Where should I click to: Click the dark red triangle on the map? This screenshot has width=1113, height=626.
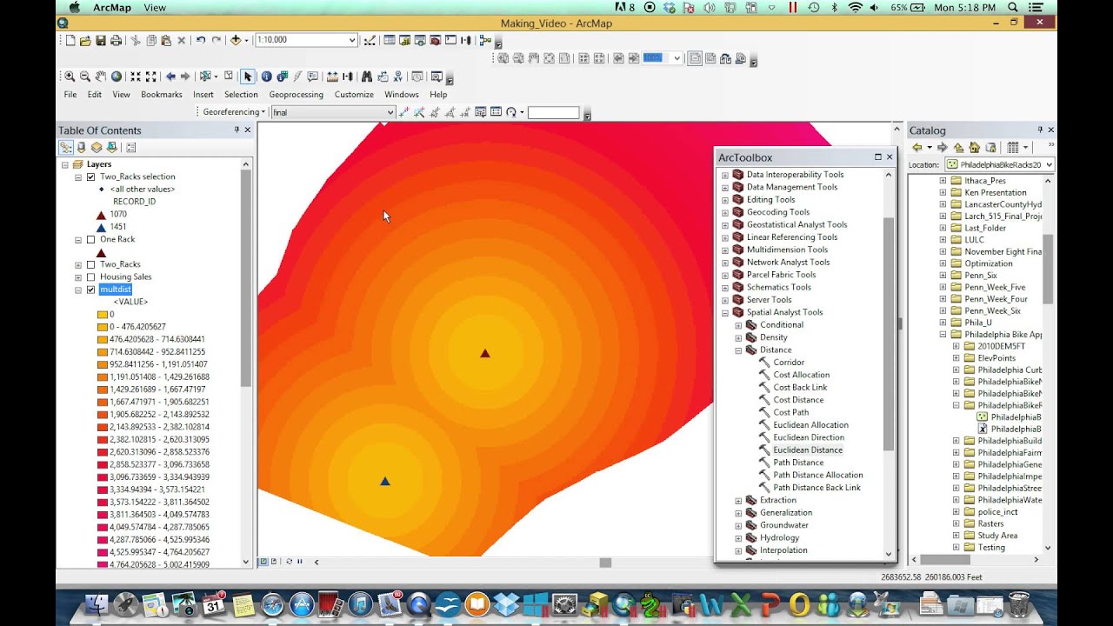click(485, 353)
